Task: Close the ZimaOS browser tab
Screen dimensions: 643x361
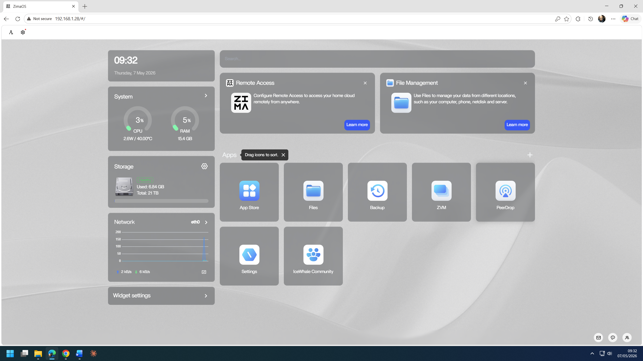Action: (x=73, y=6)
